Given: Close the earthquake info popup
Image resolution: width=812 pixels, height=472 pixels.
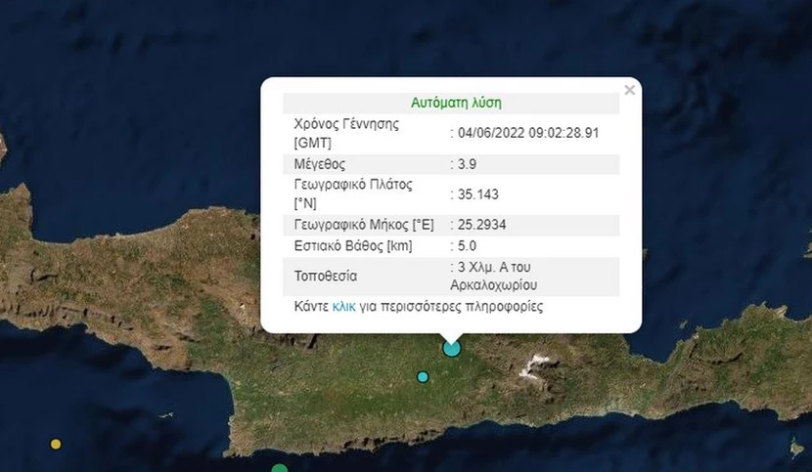Looking at the screenshot, I should point(629,91).
